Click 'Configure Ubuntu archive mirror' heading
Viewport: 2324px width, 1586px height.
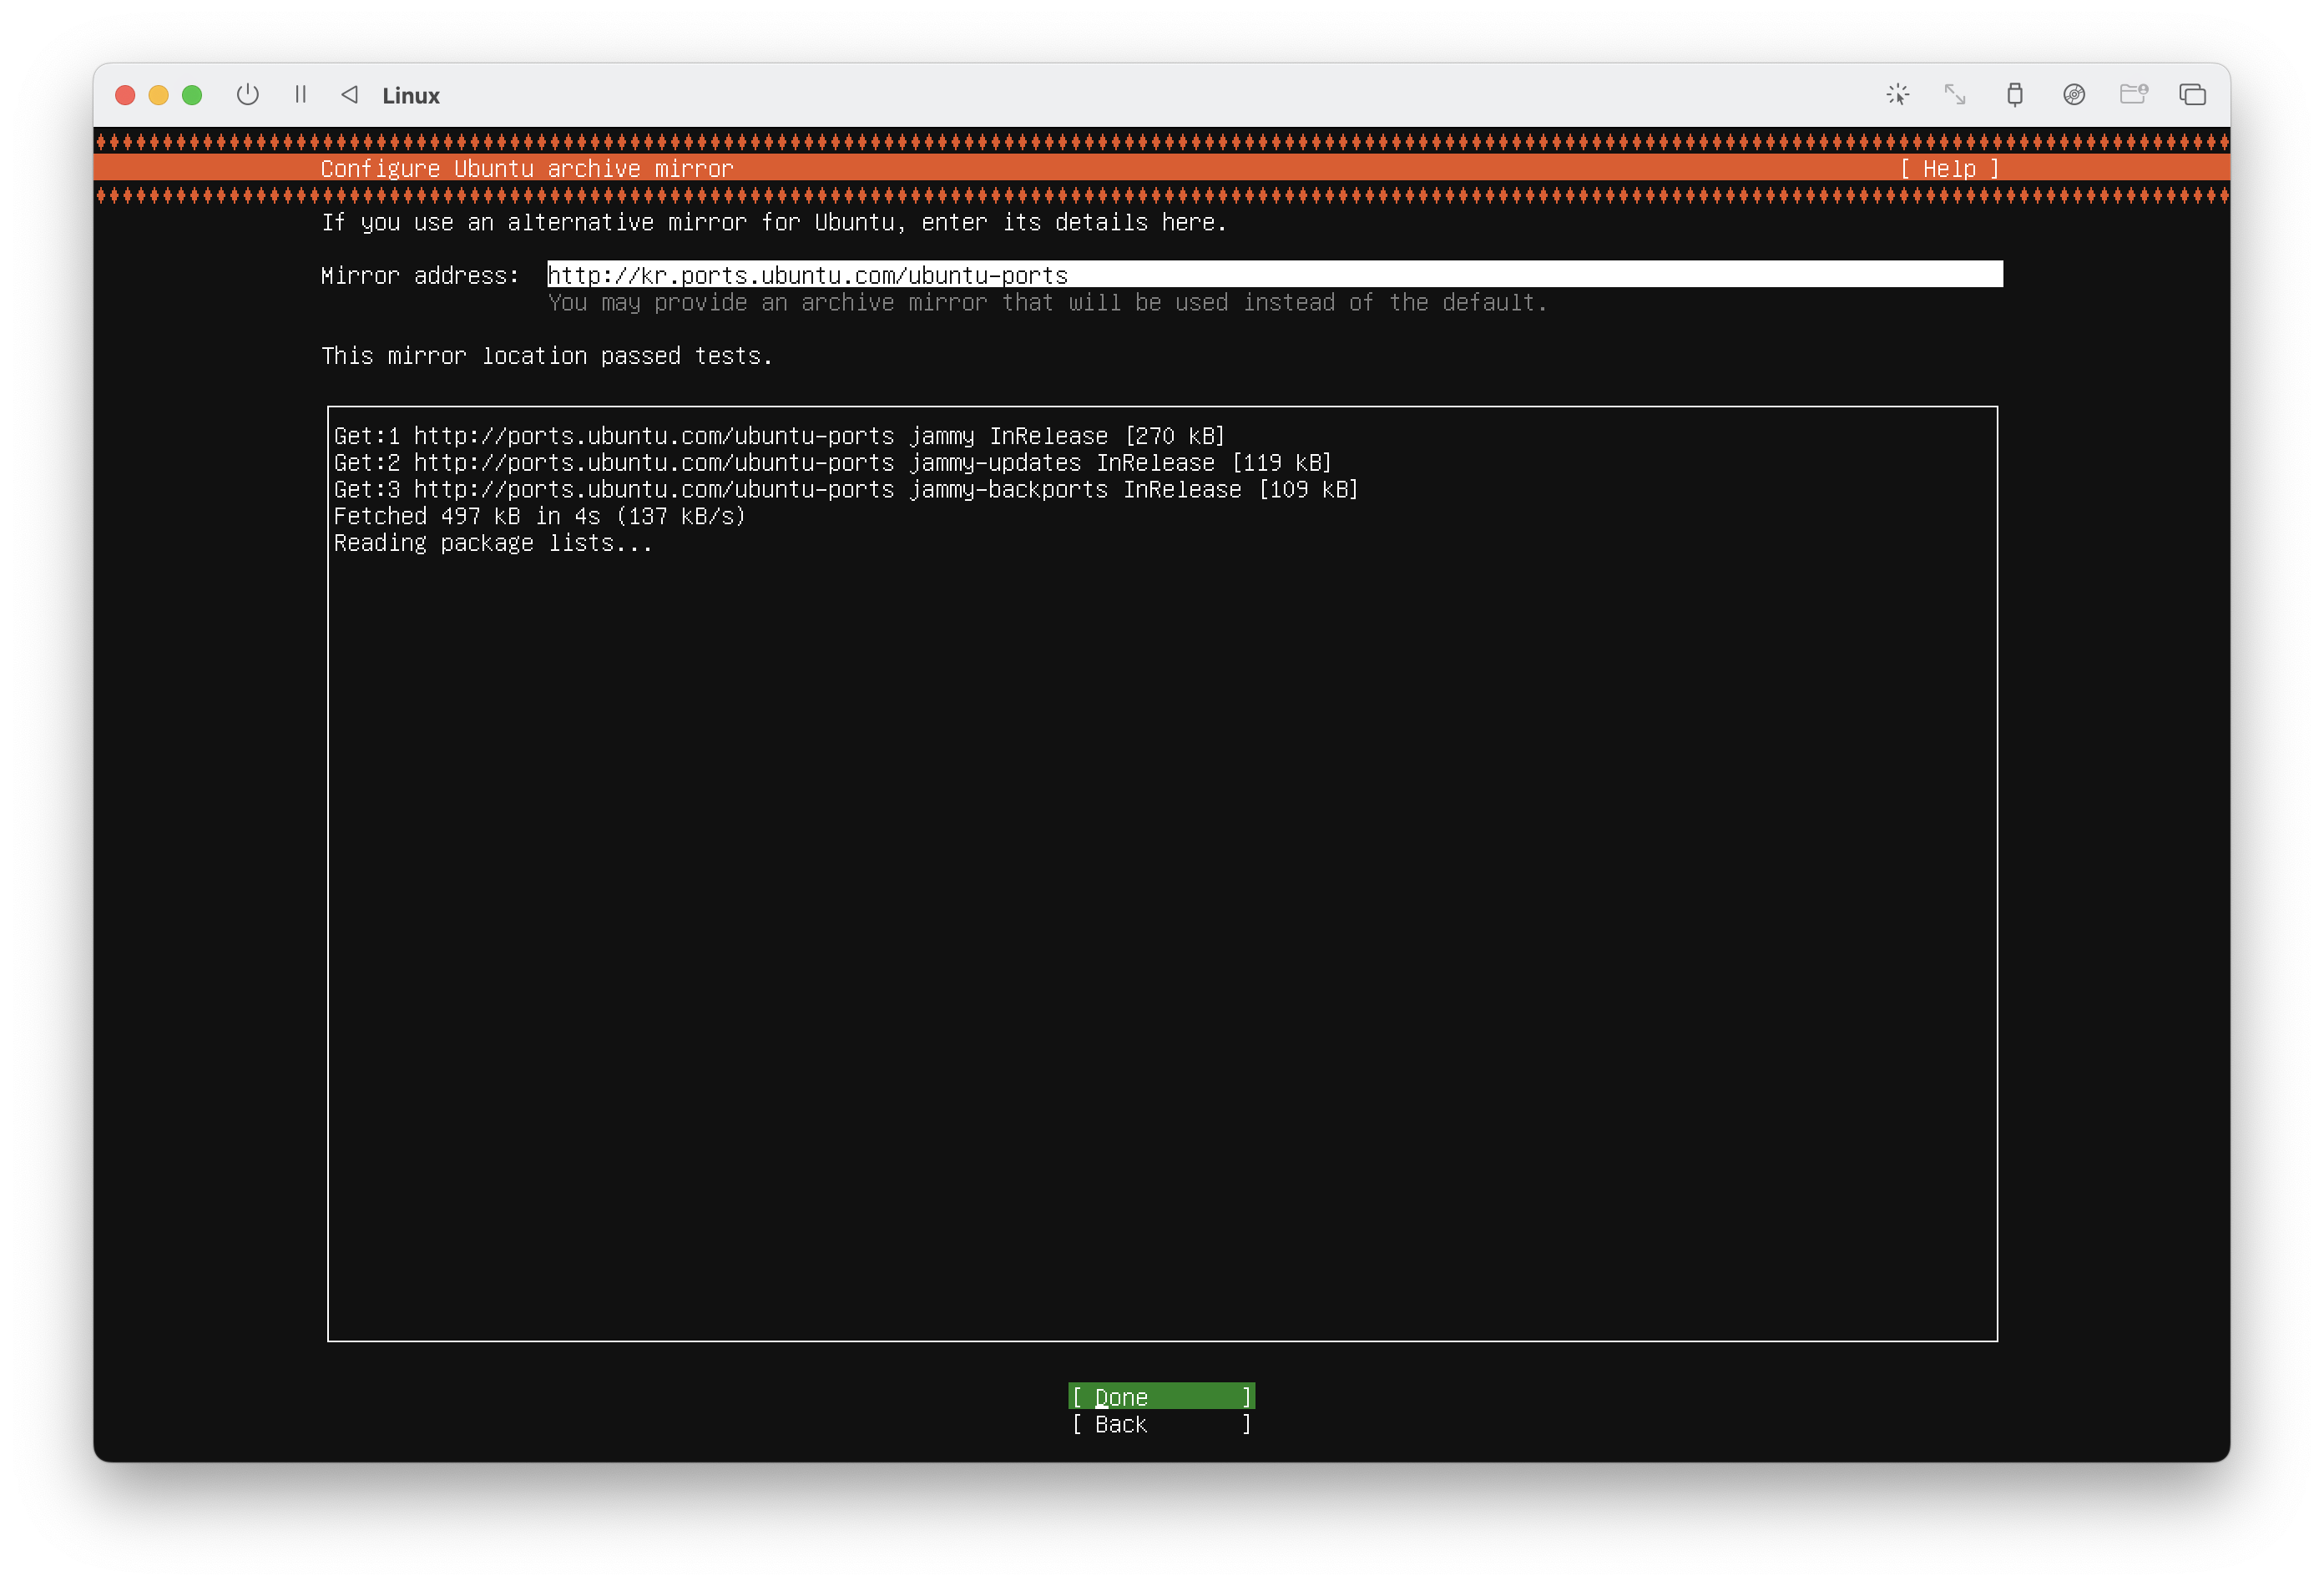click(527, 169)
